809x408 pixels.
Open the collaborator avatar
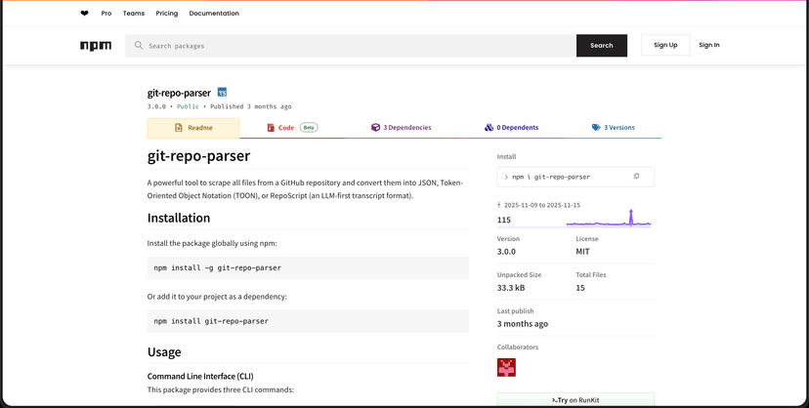(506, 367)
